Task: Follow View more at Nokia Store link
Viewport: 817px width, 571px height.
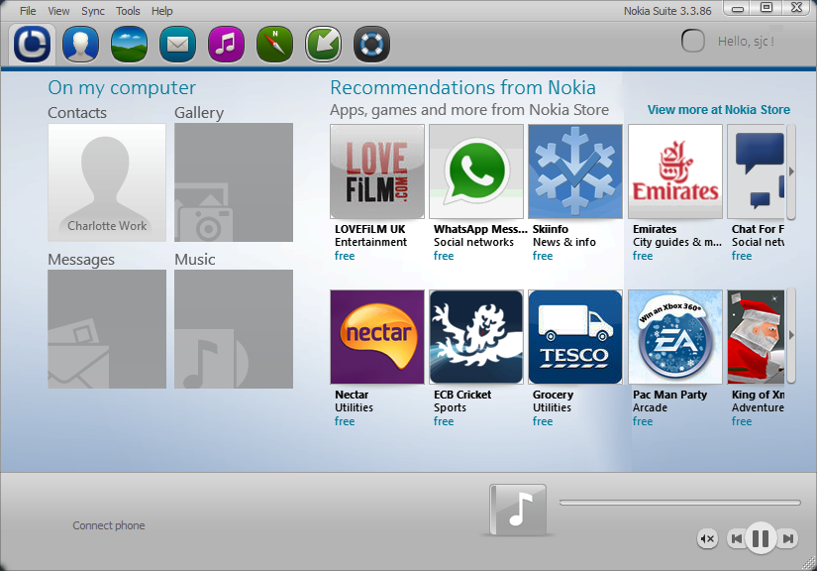Action: pyautogui.click(x=719, y=109)
